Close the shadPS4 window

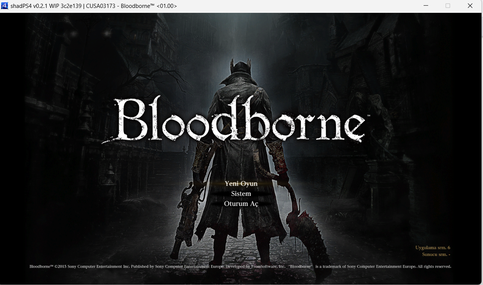point(470,6)
